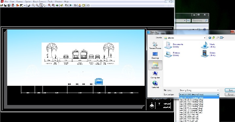
Task: Click the Libraries icon in places sidebar
Action: click(x=155, y=65)
